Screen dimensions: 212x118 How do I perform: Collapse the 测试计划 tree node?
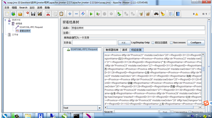coord(5,20)
